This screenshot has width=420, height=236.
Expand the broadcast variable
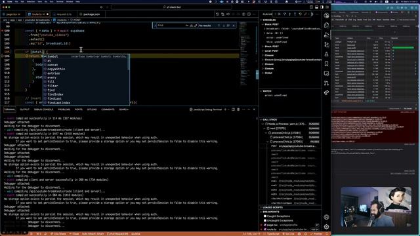[x=264, y=29]
